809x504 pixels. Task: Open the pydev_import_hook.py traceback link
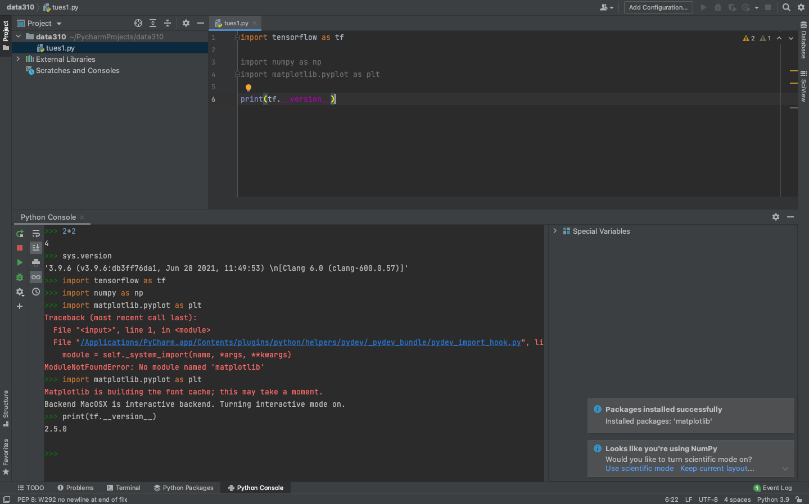click(301, 342)
